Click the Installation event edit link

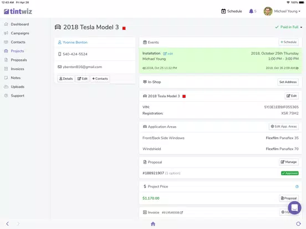pyautogui.click(x=168, y=54)
